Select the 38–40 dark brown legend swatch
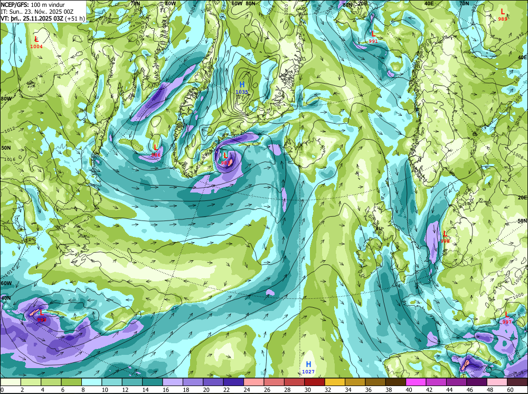 coord(395,382)
